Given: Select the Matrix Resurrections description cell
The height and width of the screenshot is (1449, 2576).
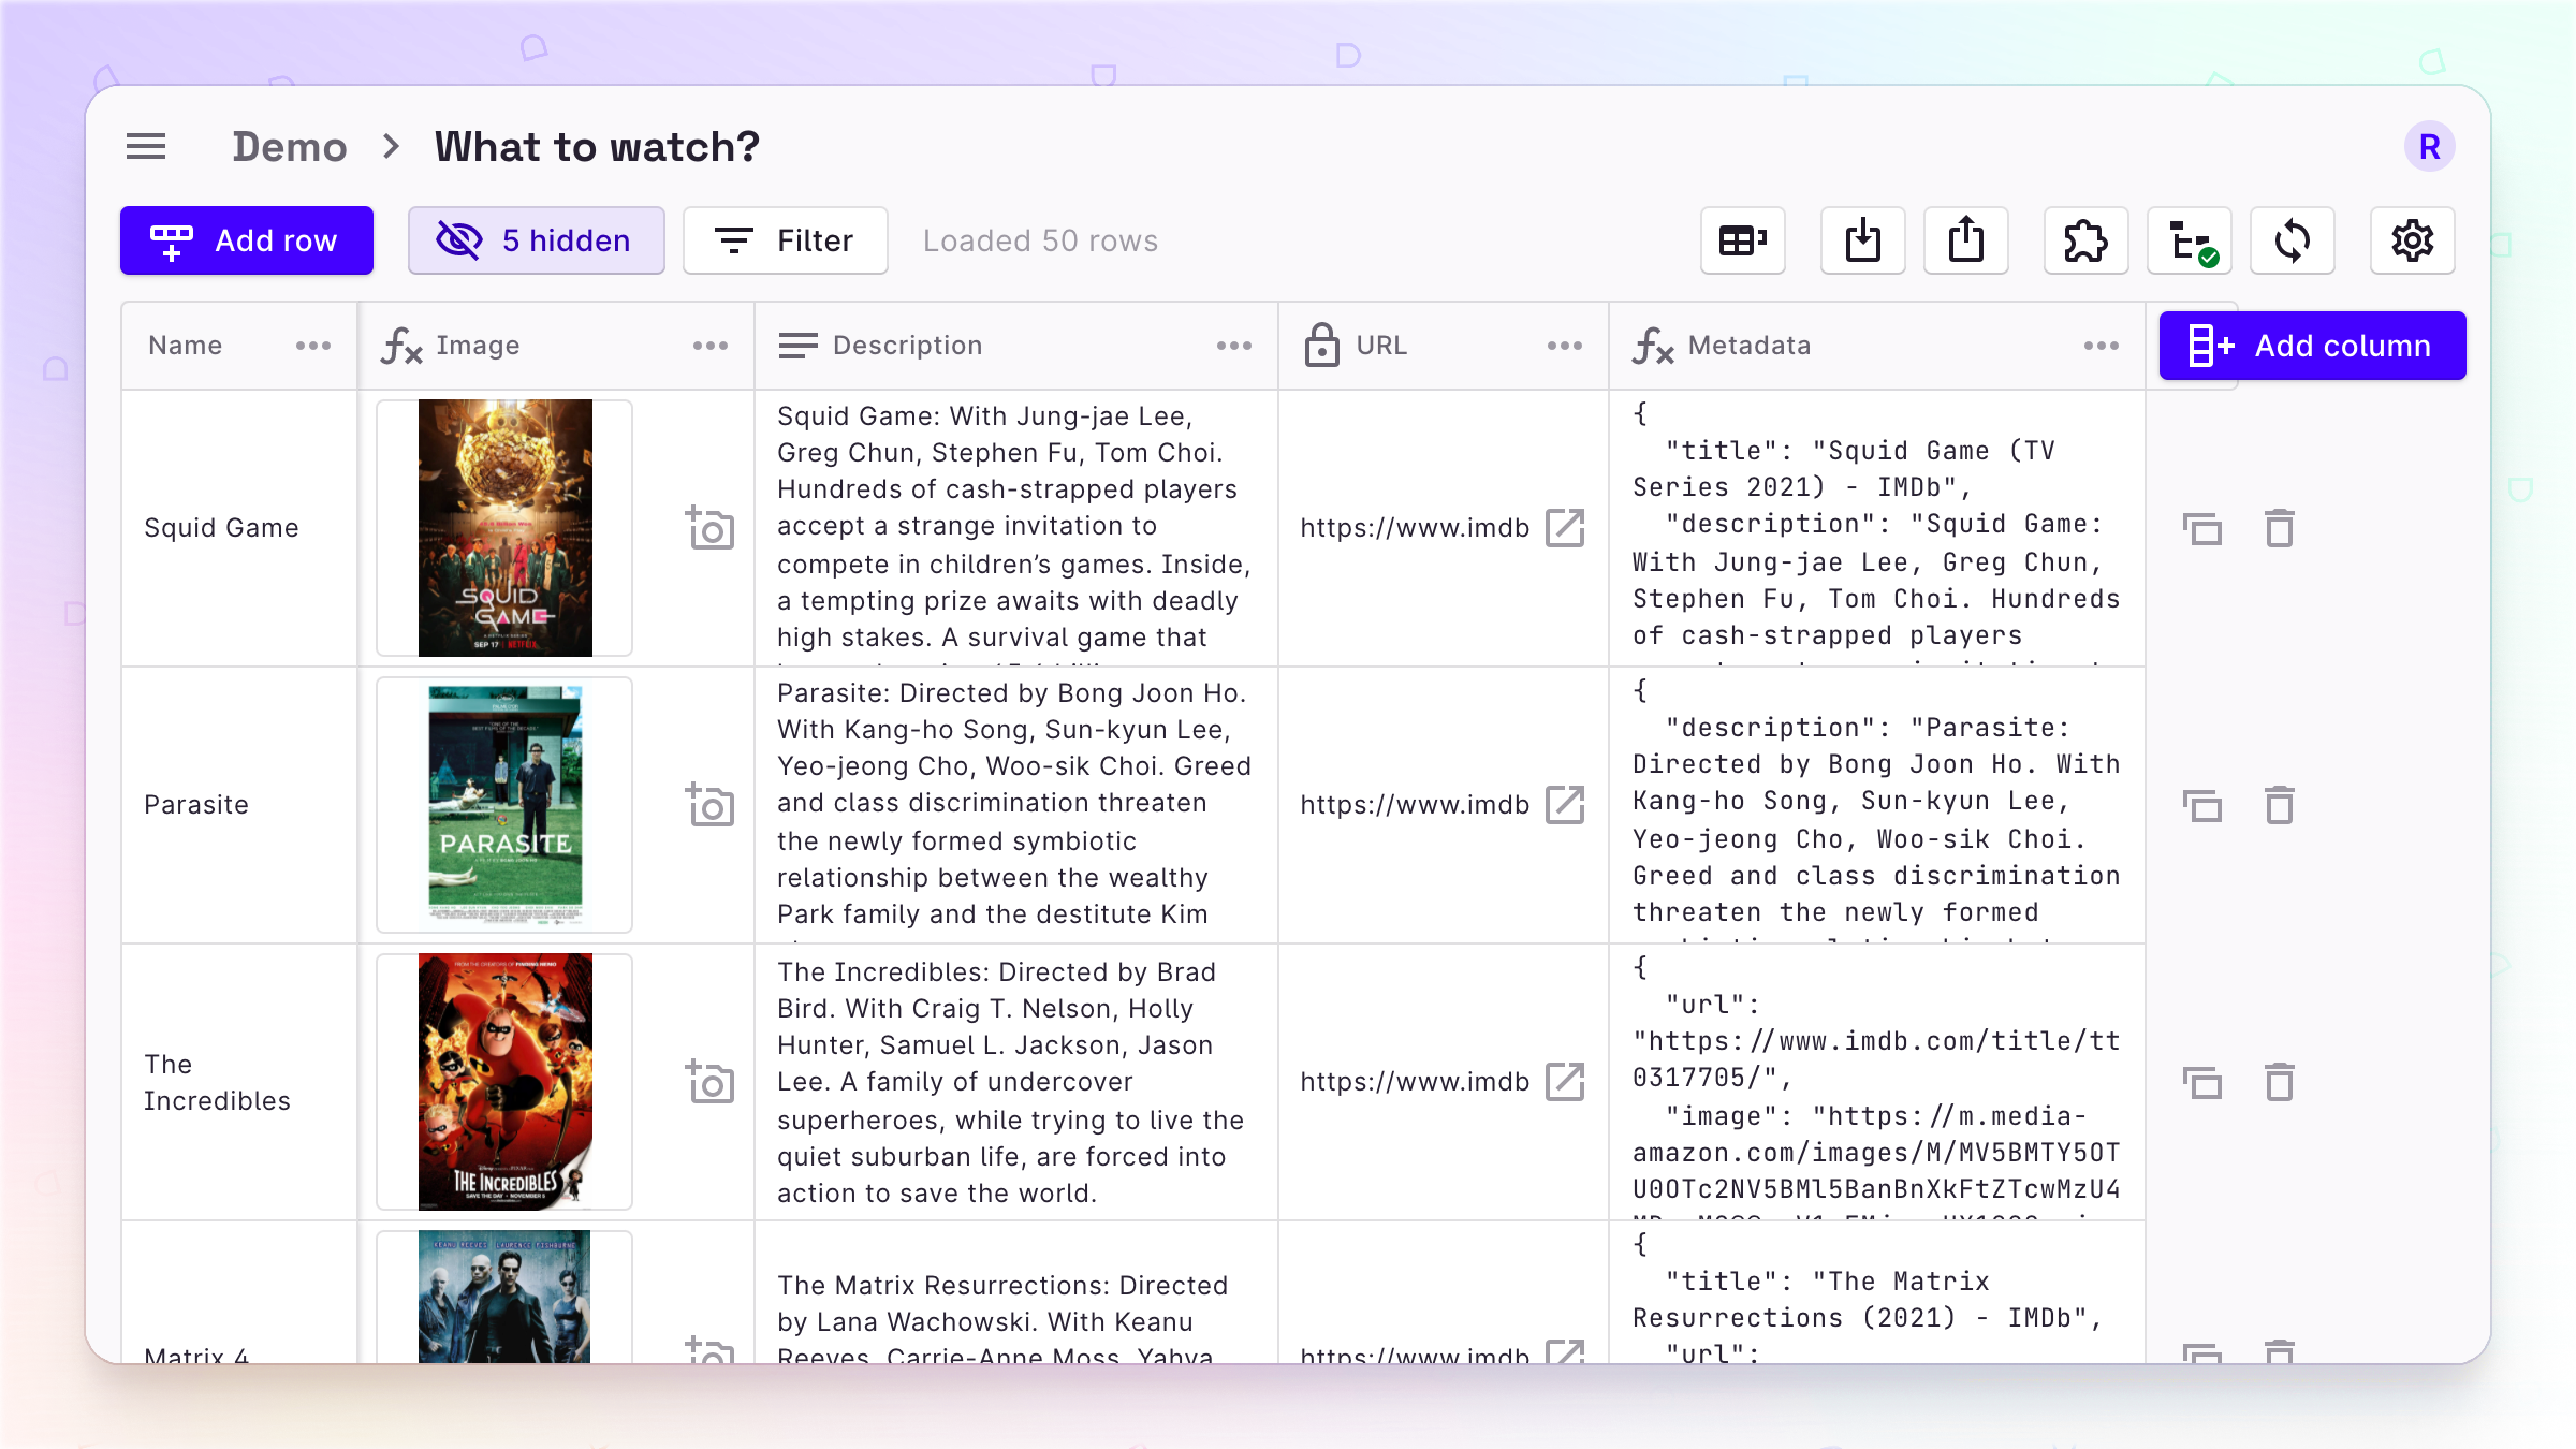Looking at the screenshot, I should 1016,1293.
